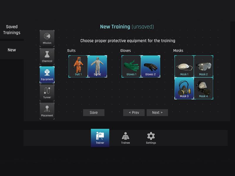This screenshot has height=176, width=235.
Task: Click the Masks heading
Action: click(x=178, y=50)
